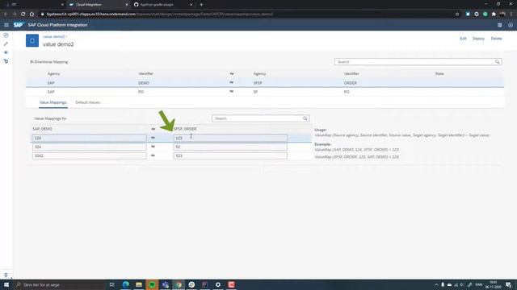Screen dimensions: 517x290
Task: Click the SAP logo in header
Action: point(19,25)
